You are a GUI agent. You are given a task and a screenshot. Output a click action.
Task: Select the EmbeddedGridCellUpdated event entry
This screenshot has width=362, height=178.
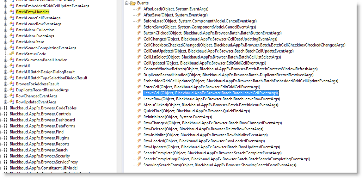[241, 81]
